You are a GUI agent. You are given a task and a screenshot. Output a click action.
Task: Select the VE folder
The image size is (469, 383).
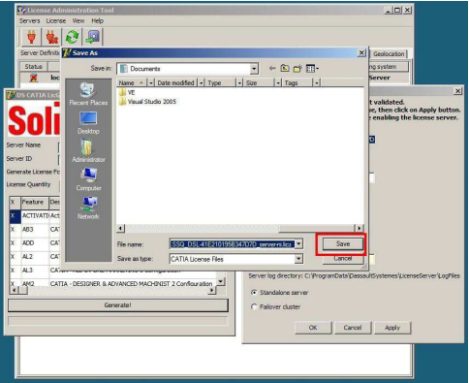(x=127, y=92)
